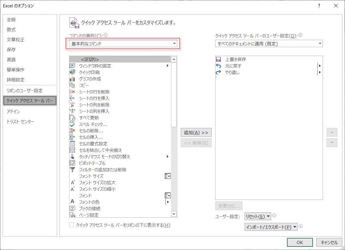Pick the セルの削除 icon
Viewport: 345px width, 250px height.
72,131
